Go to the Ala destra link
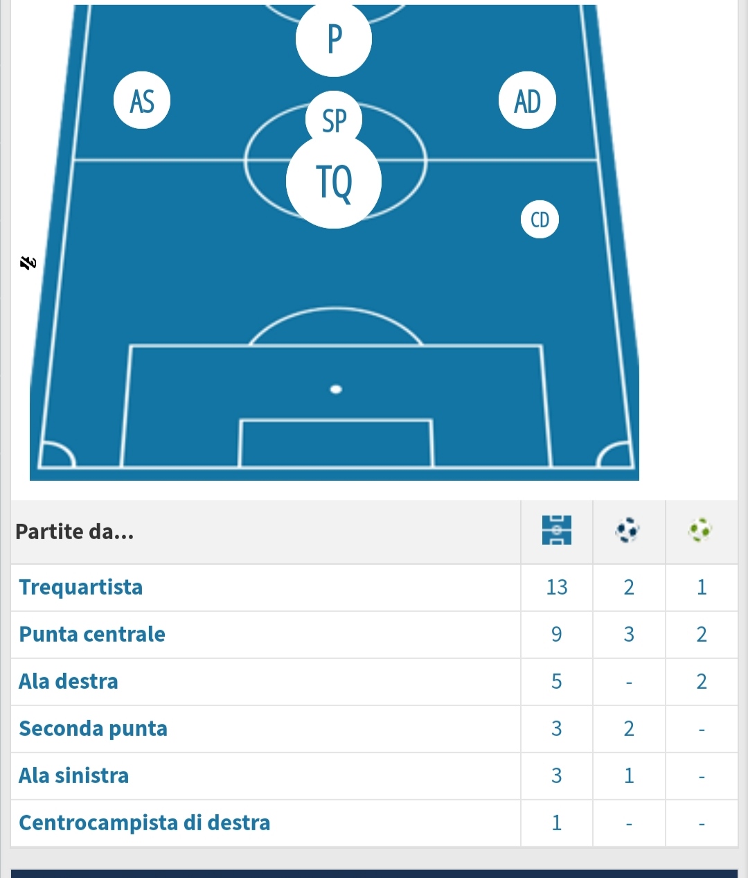The image size is (748, 878). 69,682
